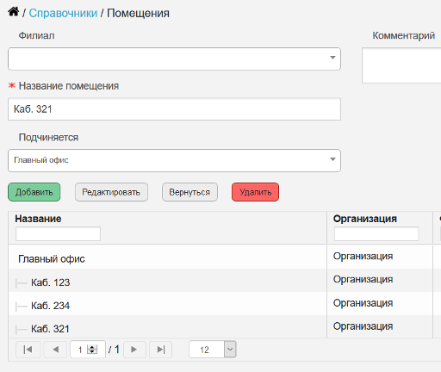The width and height of the screenshot is (441, 372).
Task: Open the Справочники breadcrumb link
Action: tap(63, 13)
